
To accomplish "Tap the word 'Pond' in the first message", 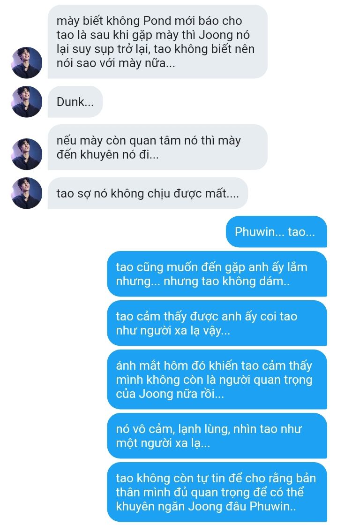I will tap(157, 21).
